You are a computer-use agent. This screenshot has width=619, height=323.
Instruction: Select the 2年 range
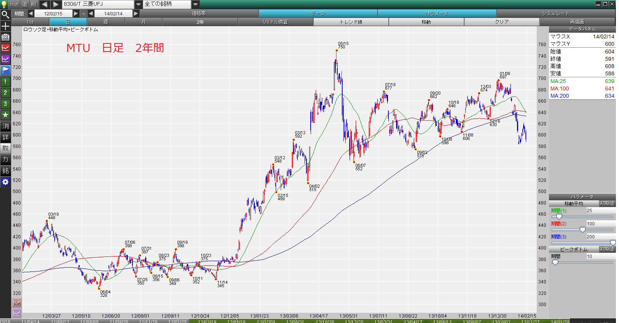(200, 22)
